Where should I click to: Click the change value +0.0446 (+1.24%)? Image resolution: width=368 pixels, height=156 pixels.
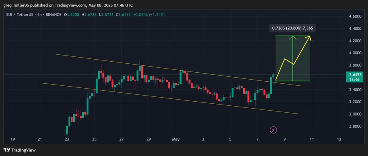pyautogui.click(x=149, y=15)
